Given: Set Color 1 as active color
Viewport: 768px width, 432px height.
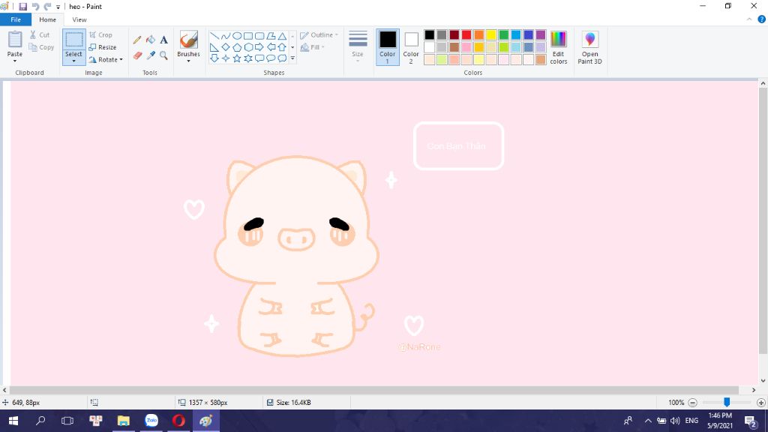Looking at the screenshot, I should tap(388, 47).
